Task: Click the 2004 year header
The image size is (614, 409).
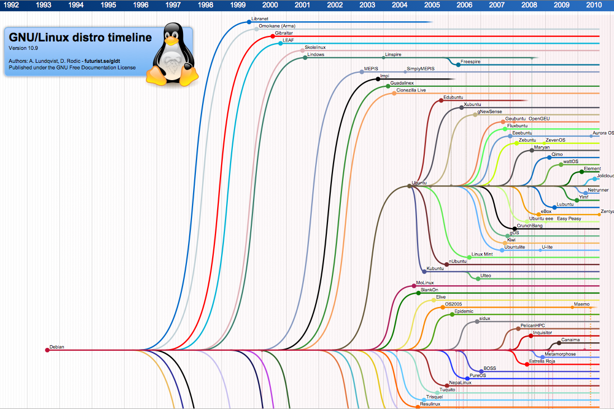Action: pyautogui.click(x=400, y=5)
